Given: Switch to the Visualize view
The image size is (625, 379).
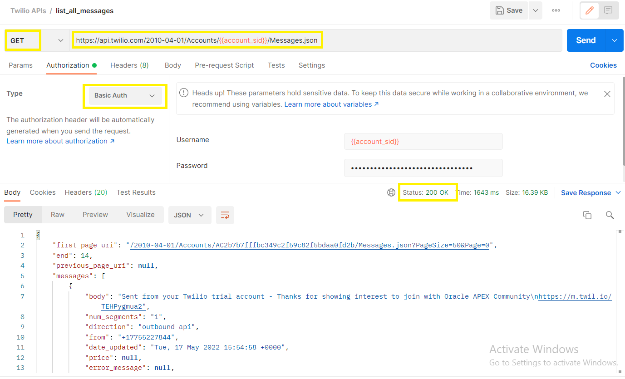Looking at the screenshot, I should pyautogui.click(x=140, y=215).
